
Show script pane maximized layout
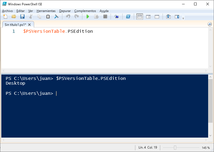(157, 17)
